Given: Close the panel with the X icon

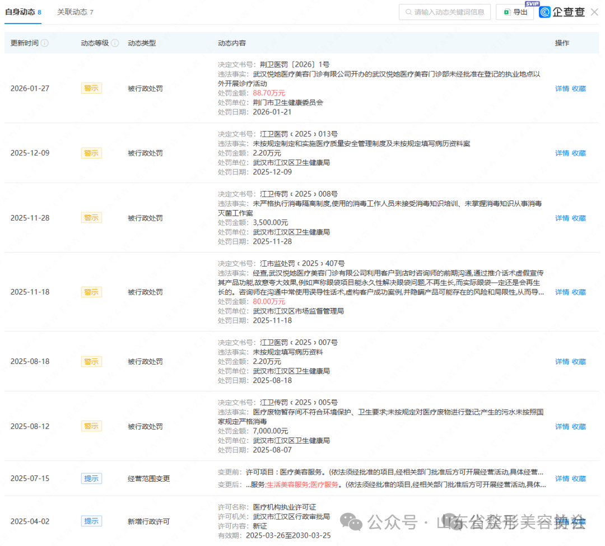Looking at the screenshot, I should coord(594,12).
